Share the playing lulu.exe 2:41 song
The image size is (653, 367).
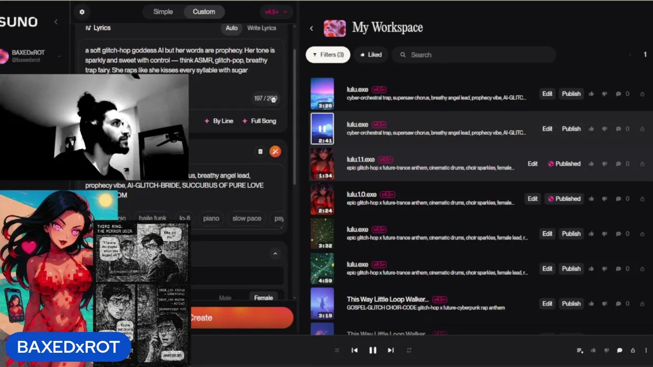642,129
